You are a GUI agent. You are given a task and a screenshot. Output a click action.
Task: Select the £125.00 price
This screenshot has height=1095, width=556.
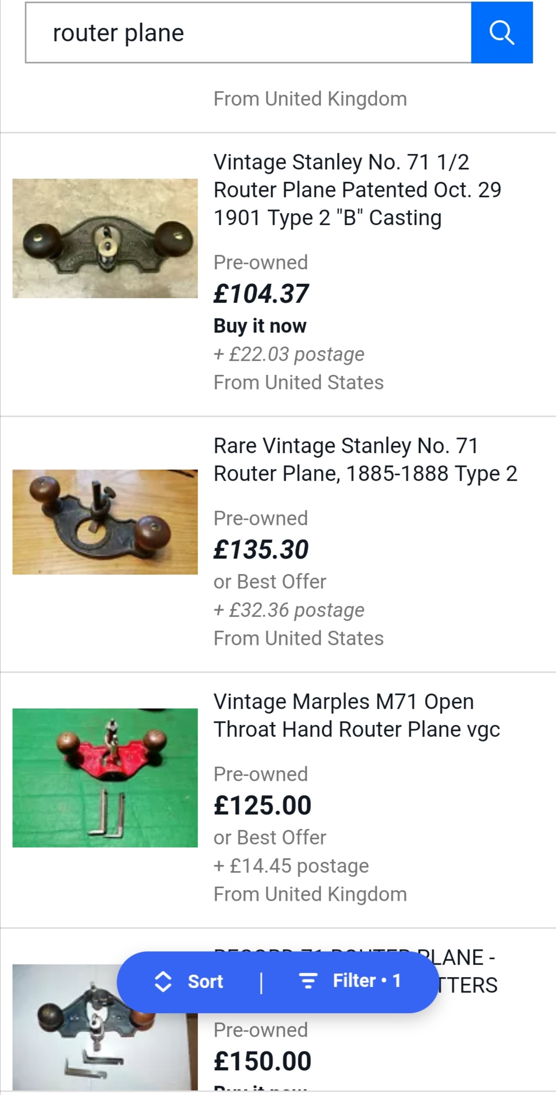click(263, 806)
